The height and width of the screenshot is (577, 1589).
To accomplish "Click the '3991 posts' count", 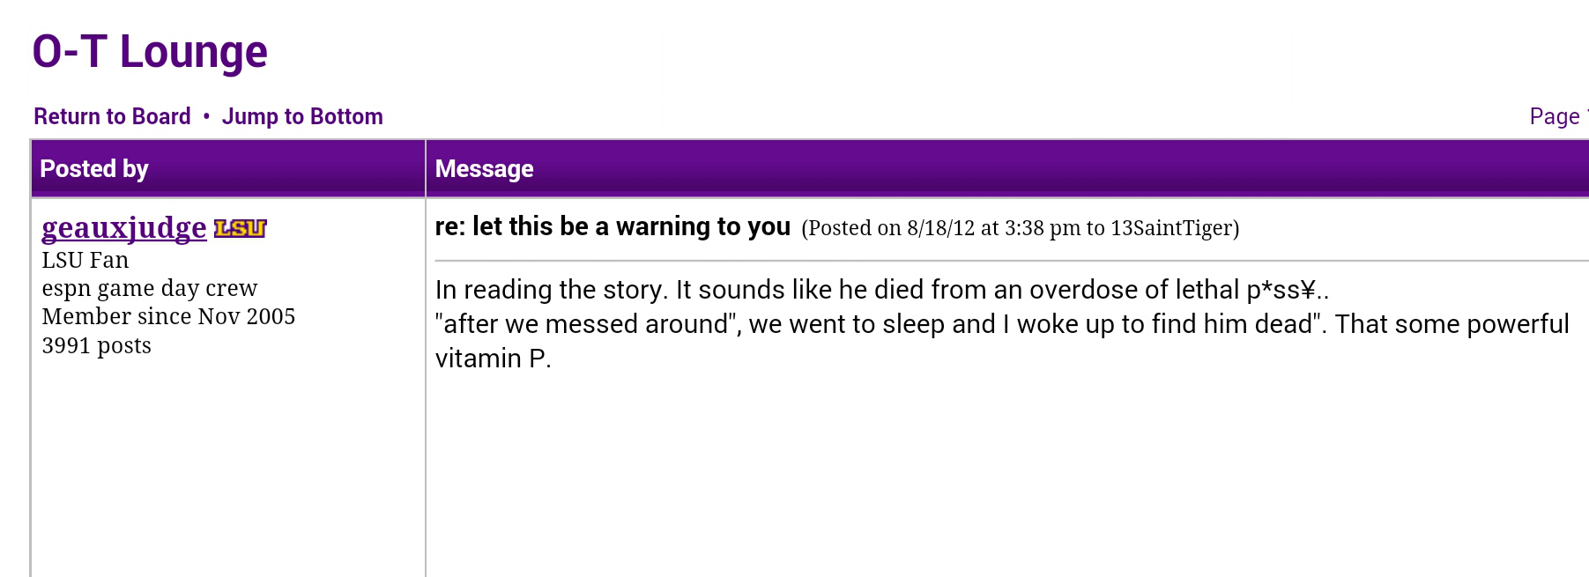I will (97, 345).
